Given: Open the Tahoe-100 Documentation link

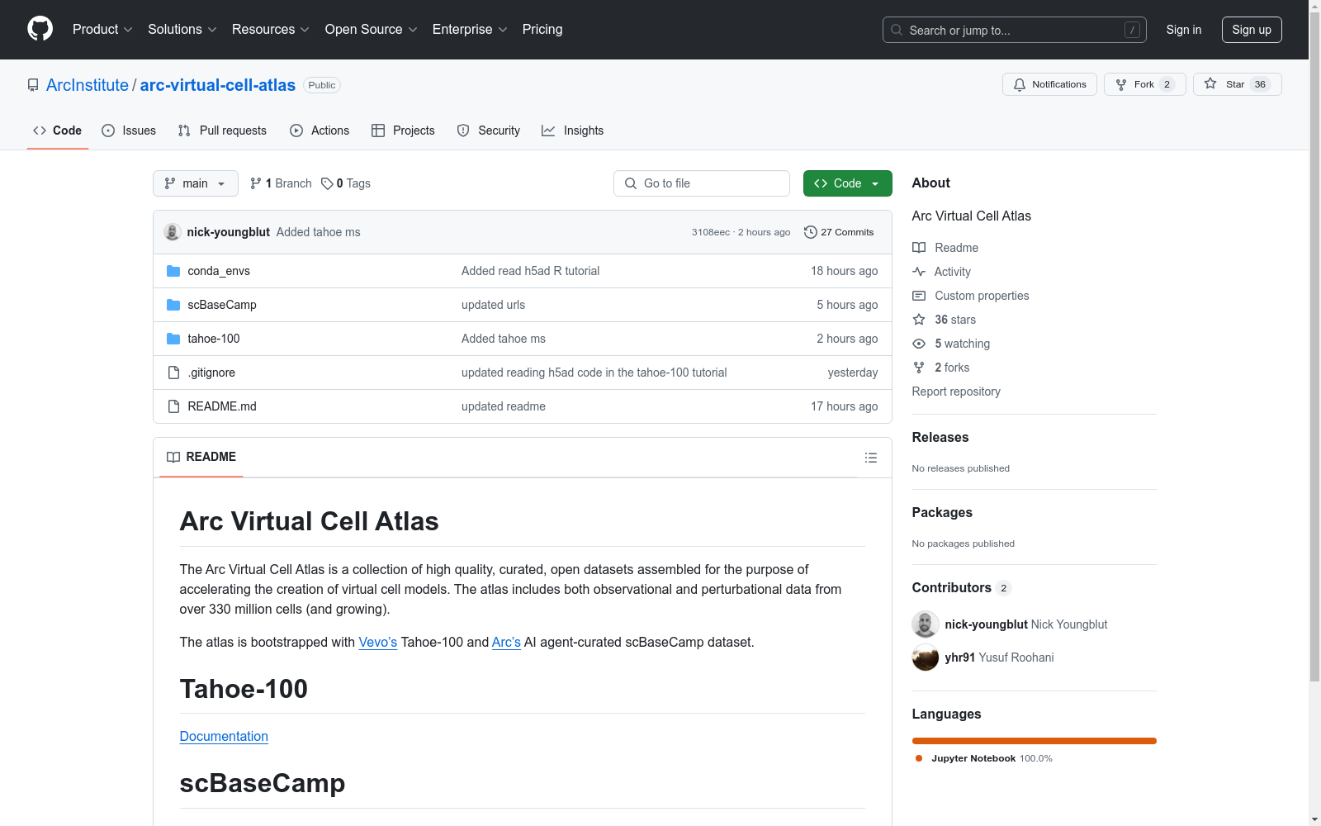Looking at the screenshot, I should tap(224, 736).
